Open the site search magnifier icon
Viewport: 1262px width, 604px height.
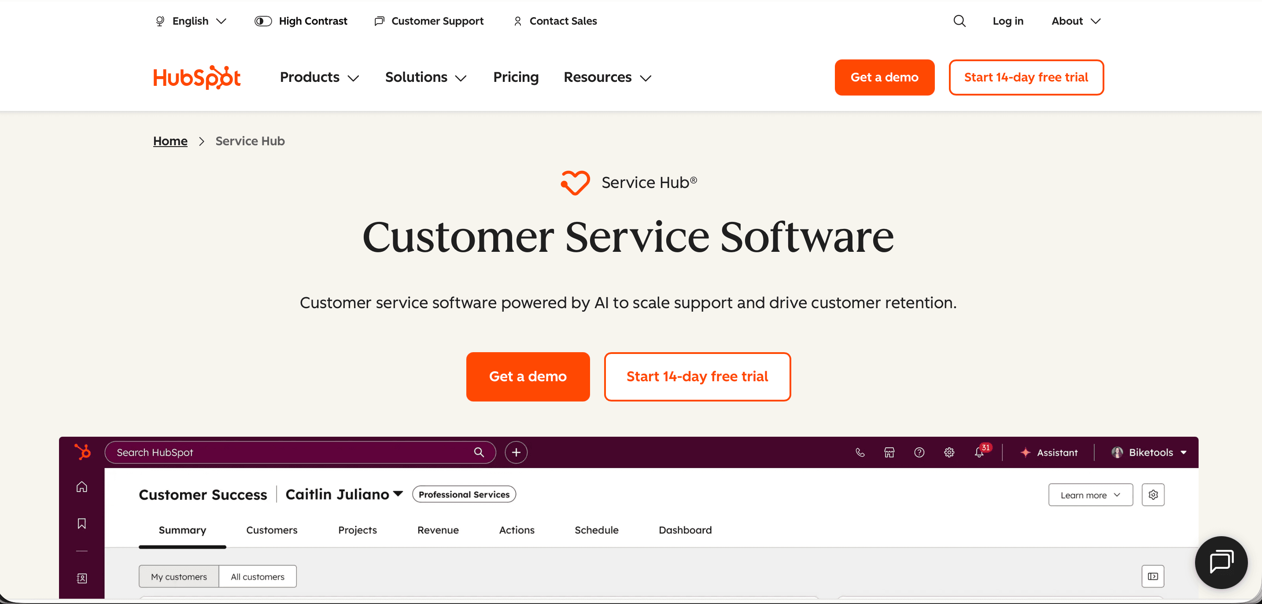point(959,21)
